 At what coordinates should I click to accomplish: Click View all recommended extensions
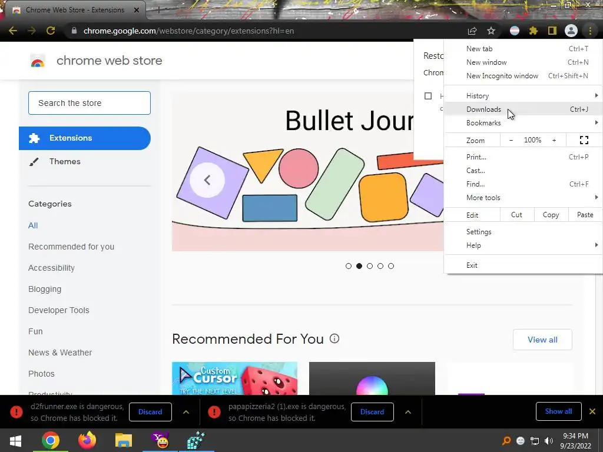(x=542, y=340)
